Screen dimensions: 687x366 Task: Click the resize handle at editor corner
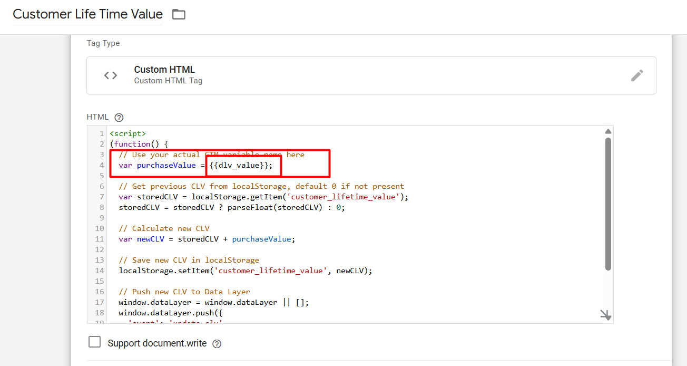pos(606,315)
